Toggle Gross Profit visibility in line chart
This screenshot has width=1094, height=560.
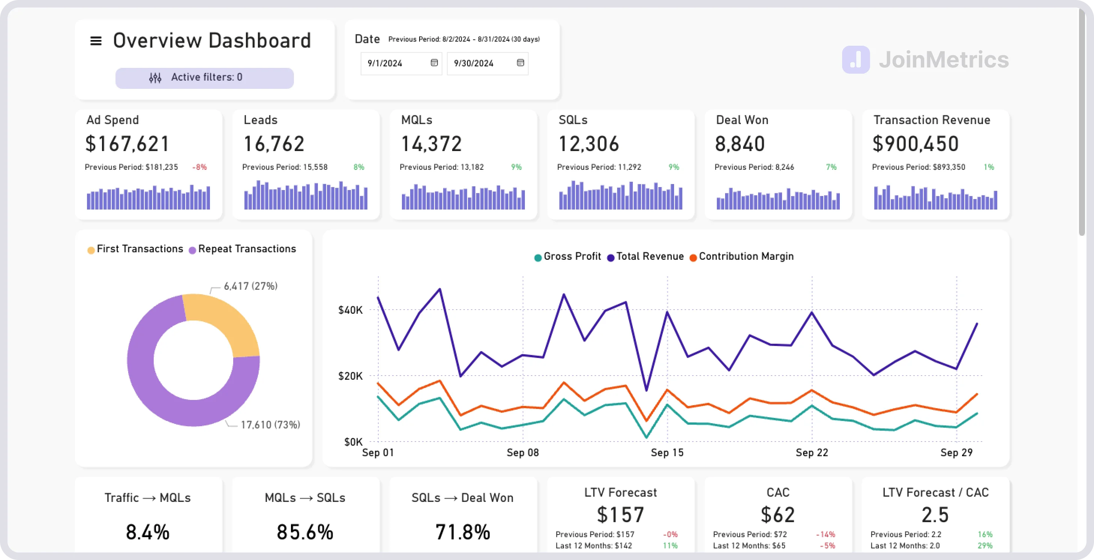click(x=573, y=256)
